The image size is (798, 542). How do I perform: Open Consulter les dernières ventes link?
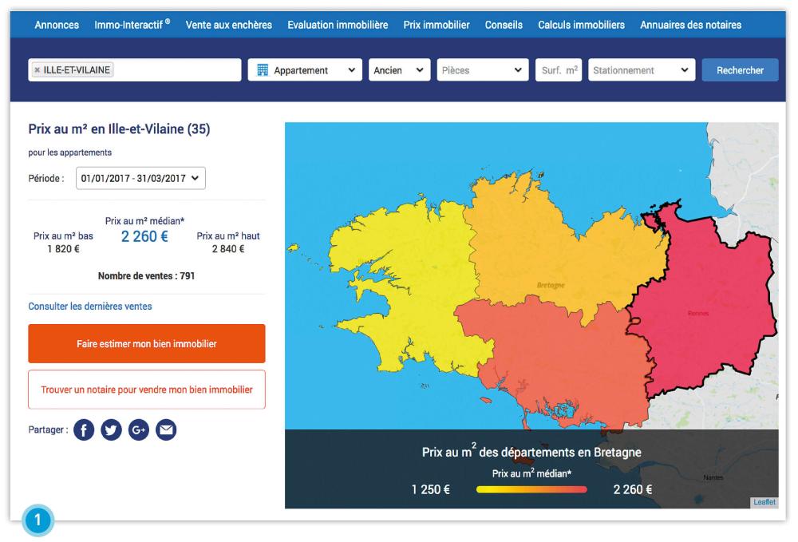tap(90, 307)
